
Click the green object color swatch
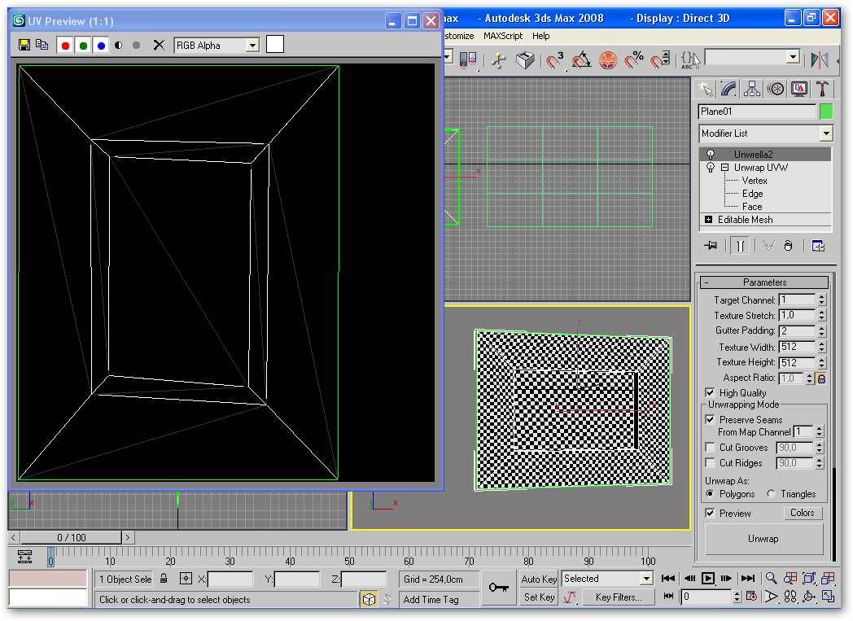point(826,112)
